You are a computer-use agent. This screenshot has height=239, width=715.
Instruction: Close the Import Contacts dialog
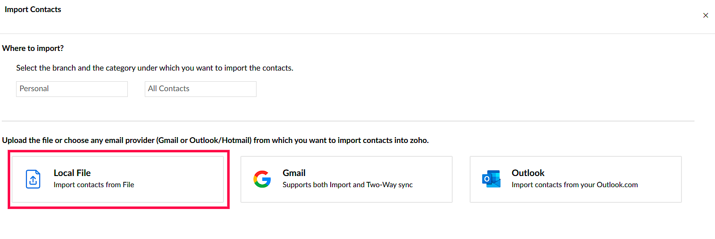[706, 15]
